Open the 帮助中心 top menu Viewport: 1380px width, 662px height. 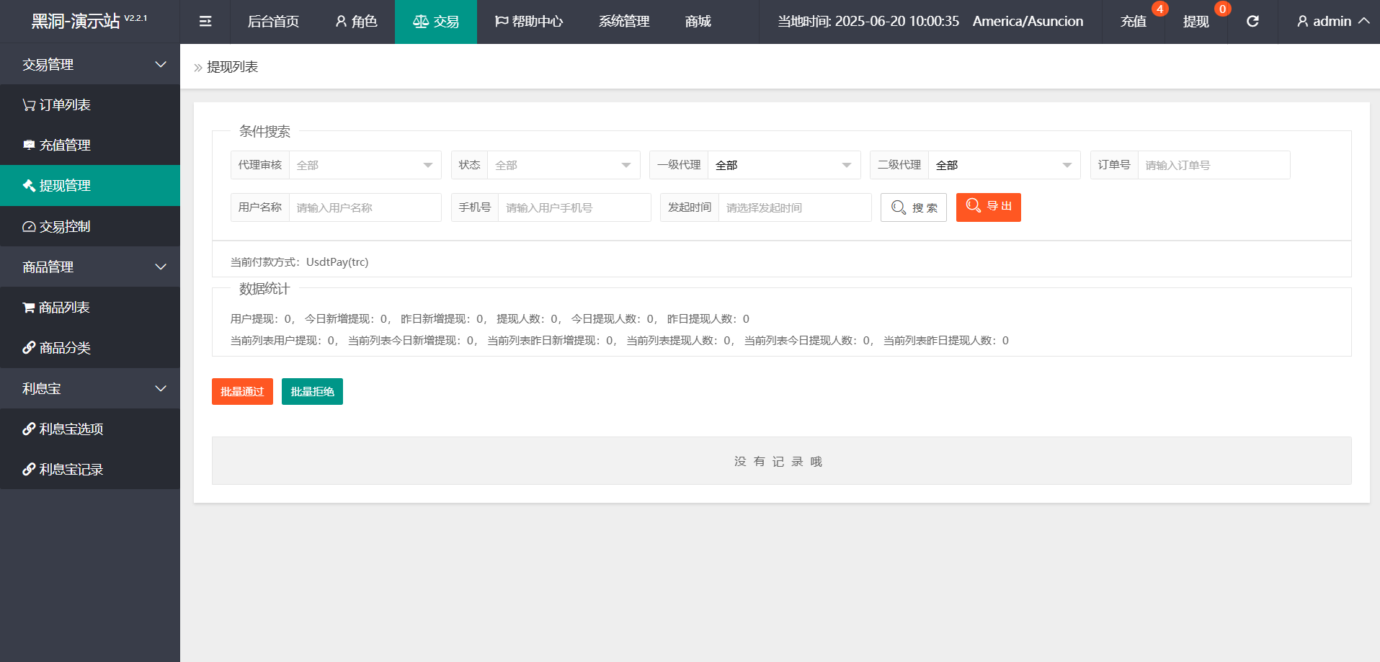(529, 22)
